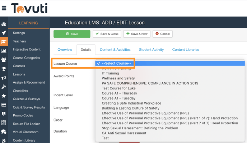
Task: Open Course Categories menu item
Action: [26, 58]
